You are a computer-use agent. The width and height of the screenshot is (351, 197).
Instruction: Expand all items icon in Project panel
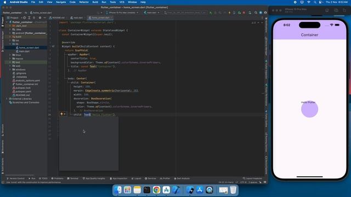coord(29,18)
